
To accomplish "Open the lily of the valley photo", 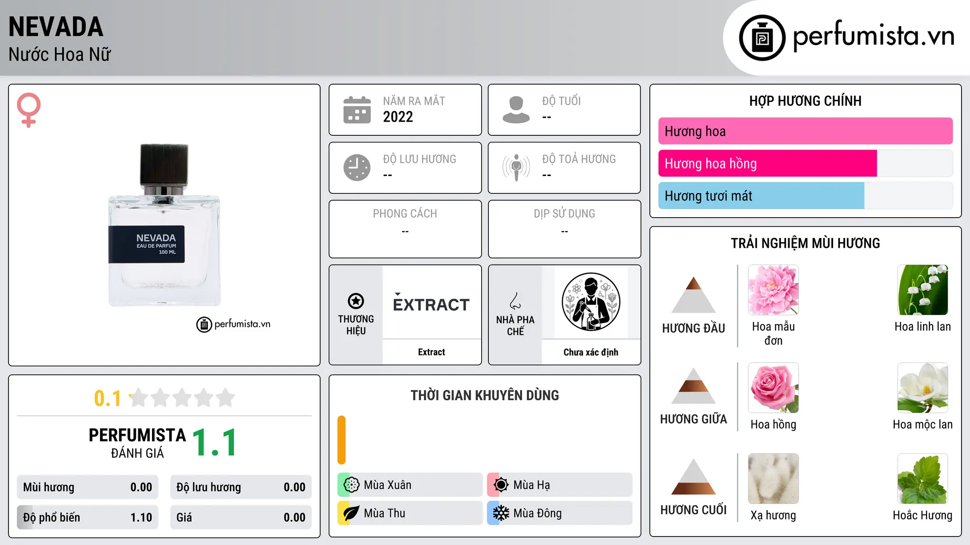I will click(923, 290).
